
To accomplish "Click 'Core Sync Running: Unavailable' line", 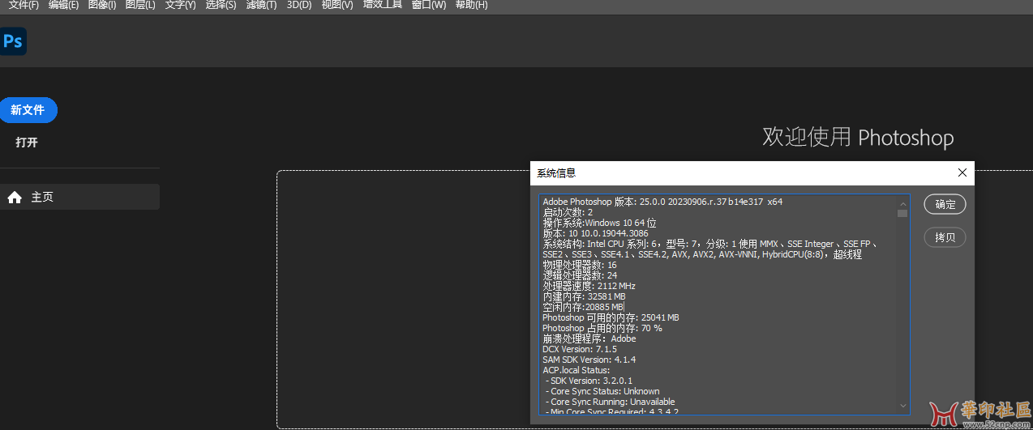I will (610, 402).
